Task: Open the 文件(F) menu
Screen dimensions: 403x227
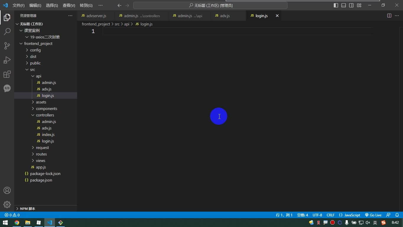Action: 19,5
